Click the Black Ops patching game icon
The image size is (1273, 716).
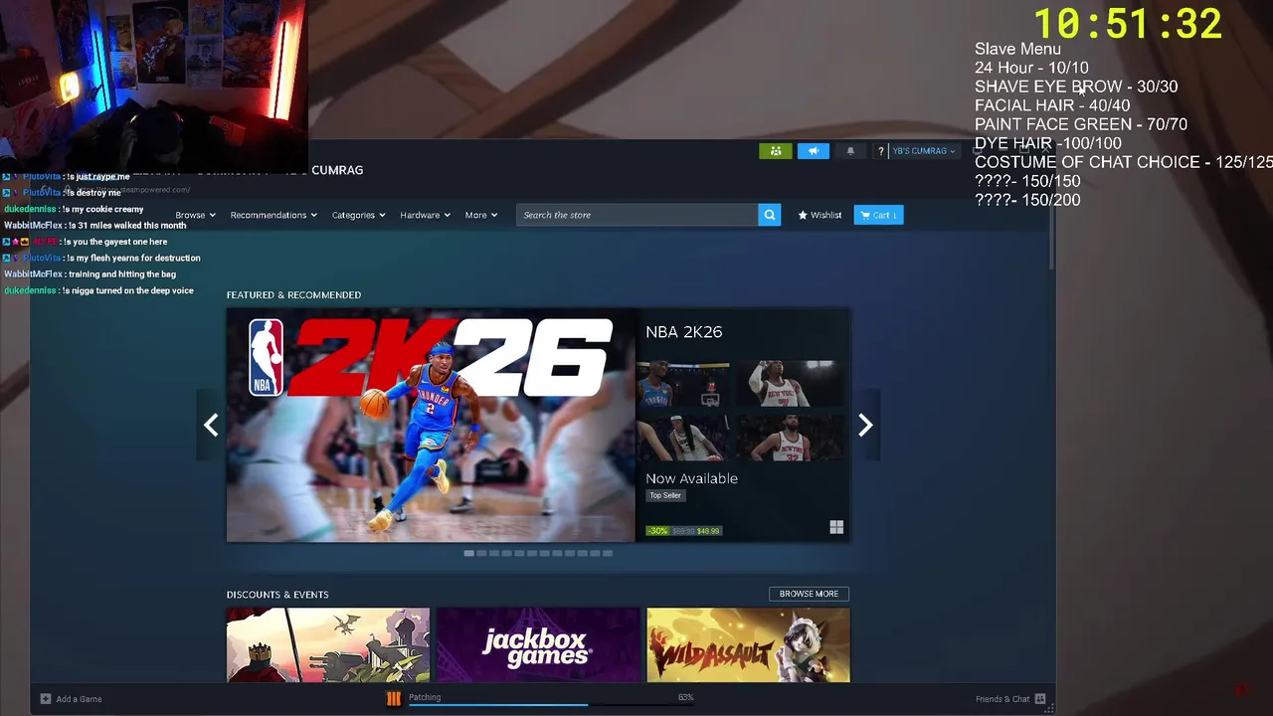[x=394, y=698]
